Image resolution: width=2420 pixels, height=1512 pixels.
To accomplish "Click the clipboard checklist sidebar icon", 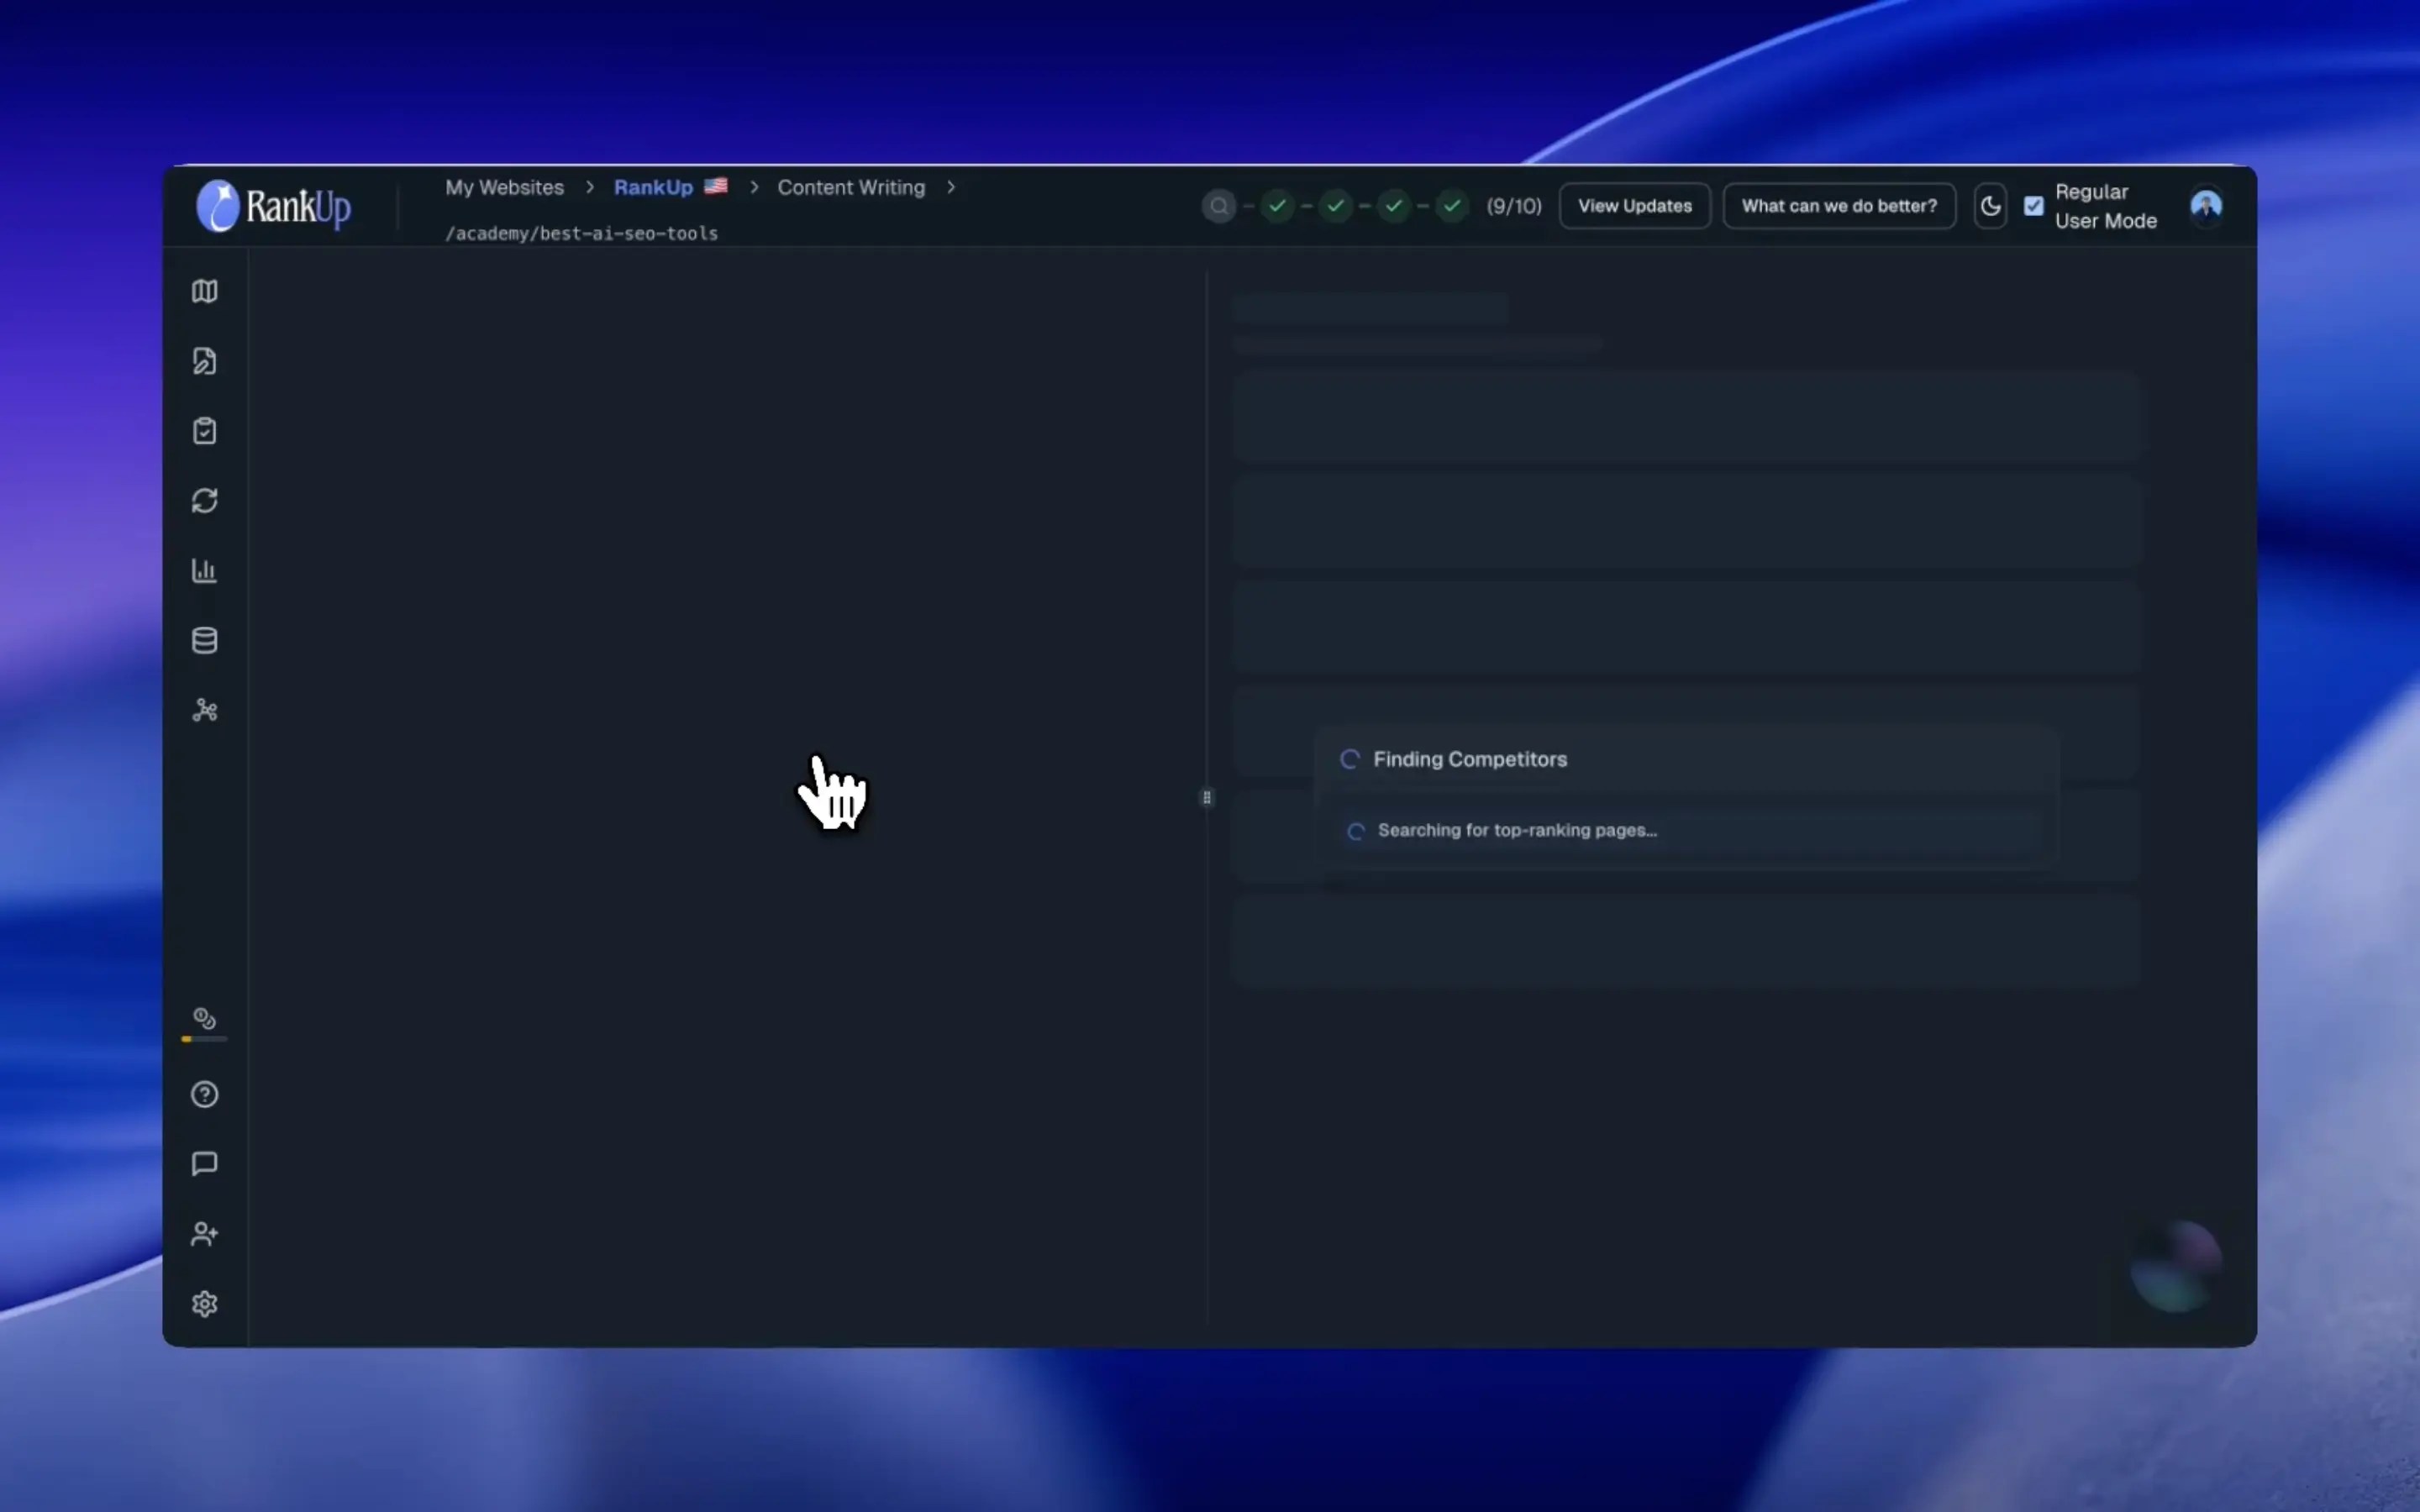I will (x=205, y=431).
